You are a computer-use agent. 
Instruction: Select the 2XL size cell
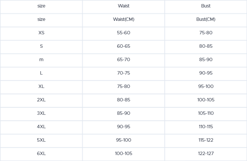point(41,100)
